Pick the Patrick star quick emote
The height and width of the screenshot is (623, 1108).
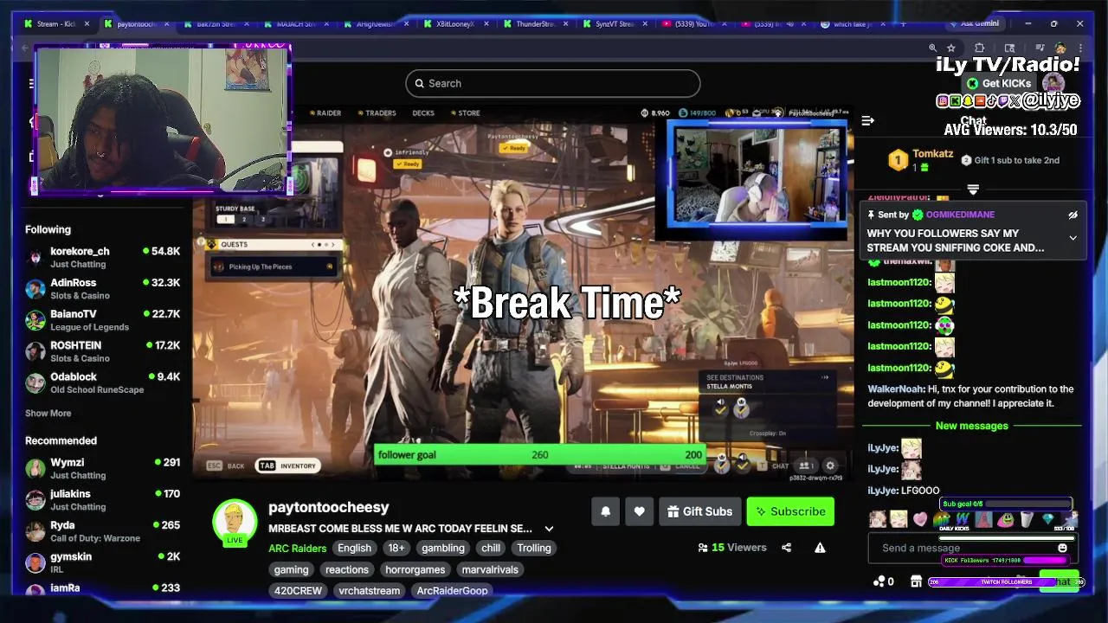(984, 519)
